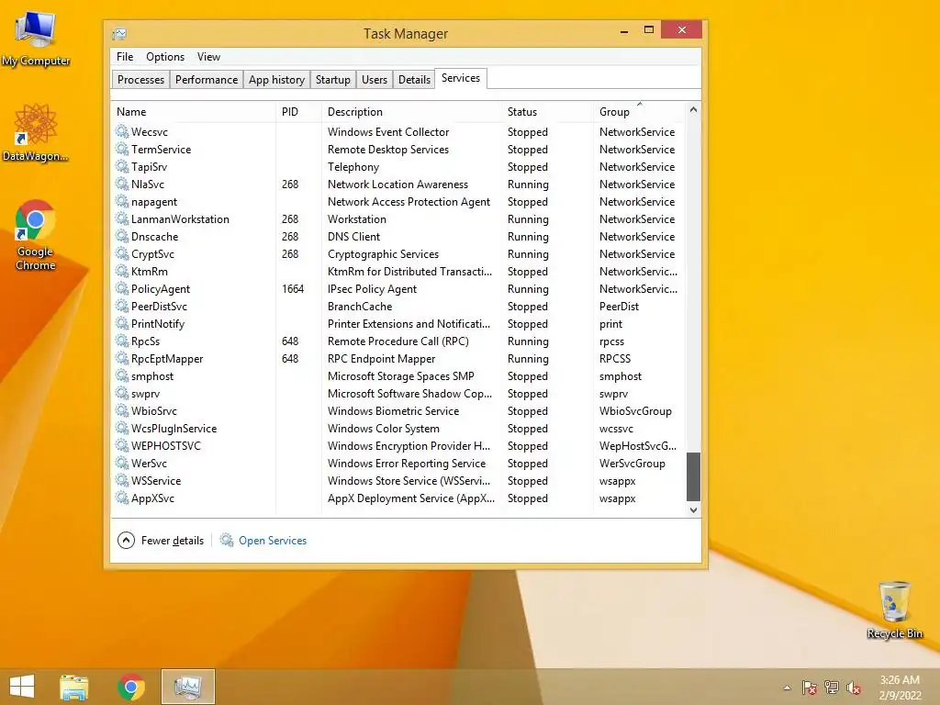Select the WcsPlugInService row
The height and width of the screenshot is (705, 940).
pos(398,428)
